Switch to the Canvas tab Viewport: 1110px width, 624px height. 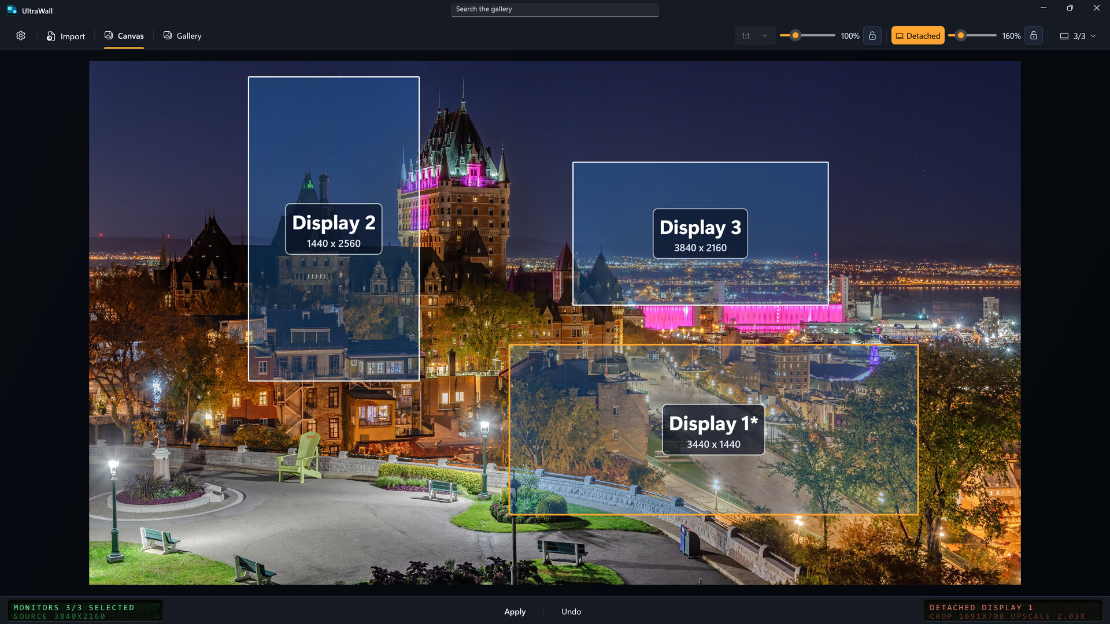click(x=124, y=36)
